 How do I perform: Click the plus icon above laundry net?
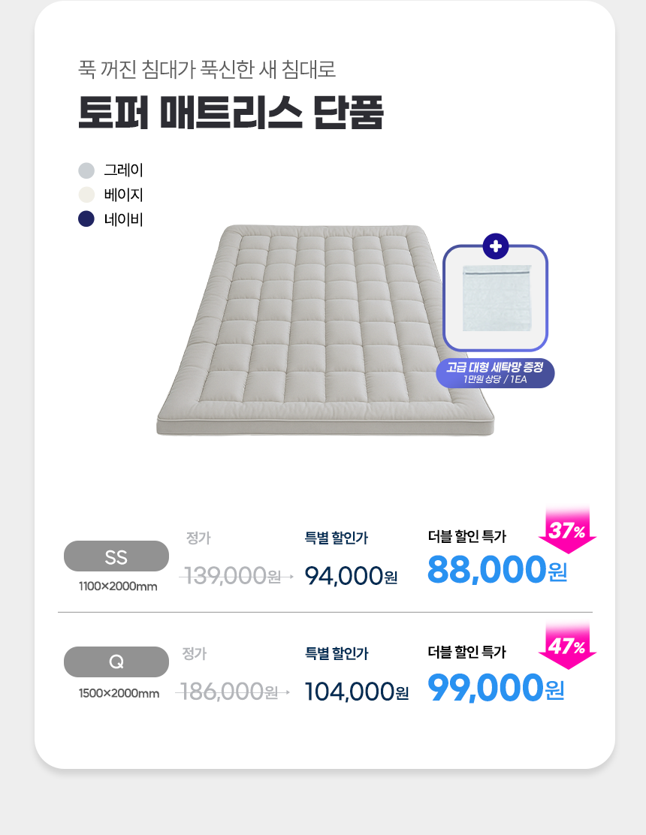[495, 246]
